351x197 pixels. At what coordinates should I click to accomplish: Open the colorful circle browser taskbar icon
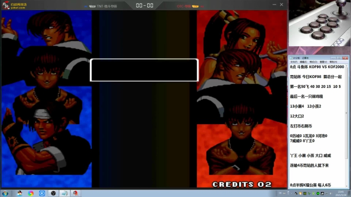click(31, 193)
